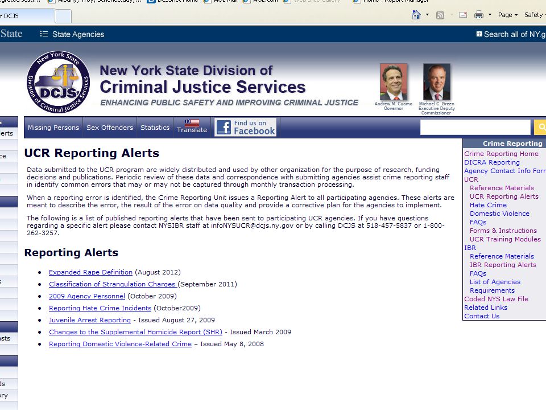Viewport: 546px width, 410px height.
Task: Click the Print icon in toolbar
Action: point(479,15)
